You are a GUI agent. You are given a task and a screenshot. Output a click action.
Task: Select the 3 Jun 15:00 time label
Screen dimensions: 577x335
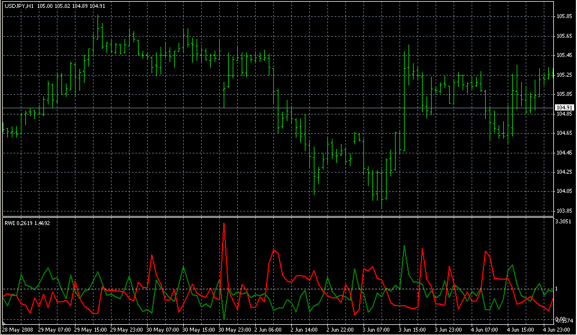pos(413,329)
